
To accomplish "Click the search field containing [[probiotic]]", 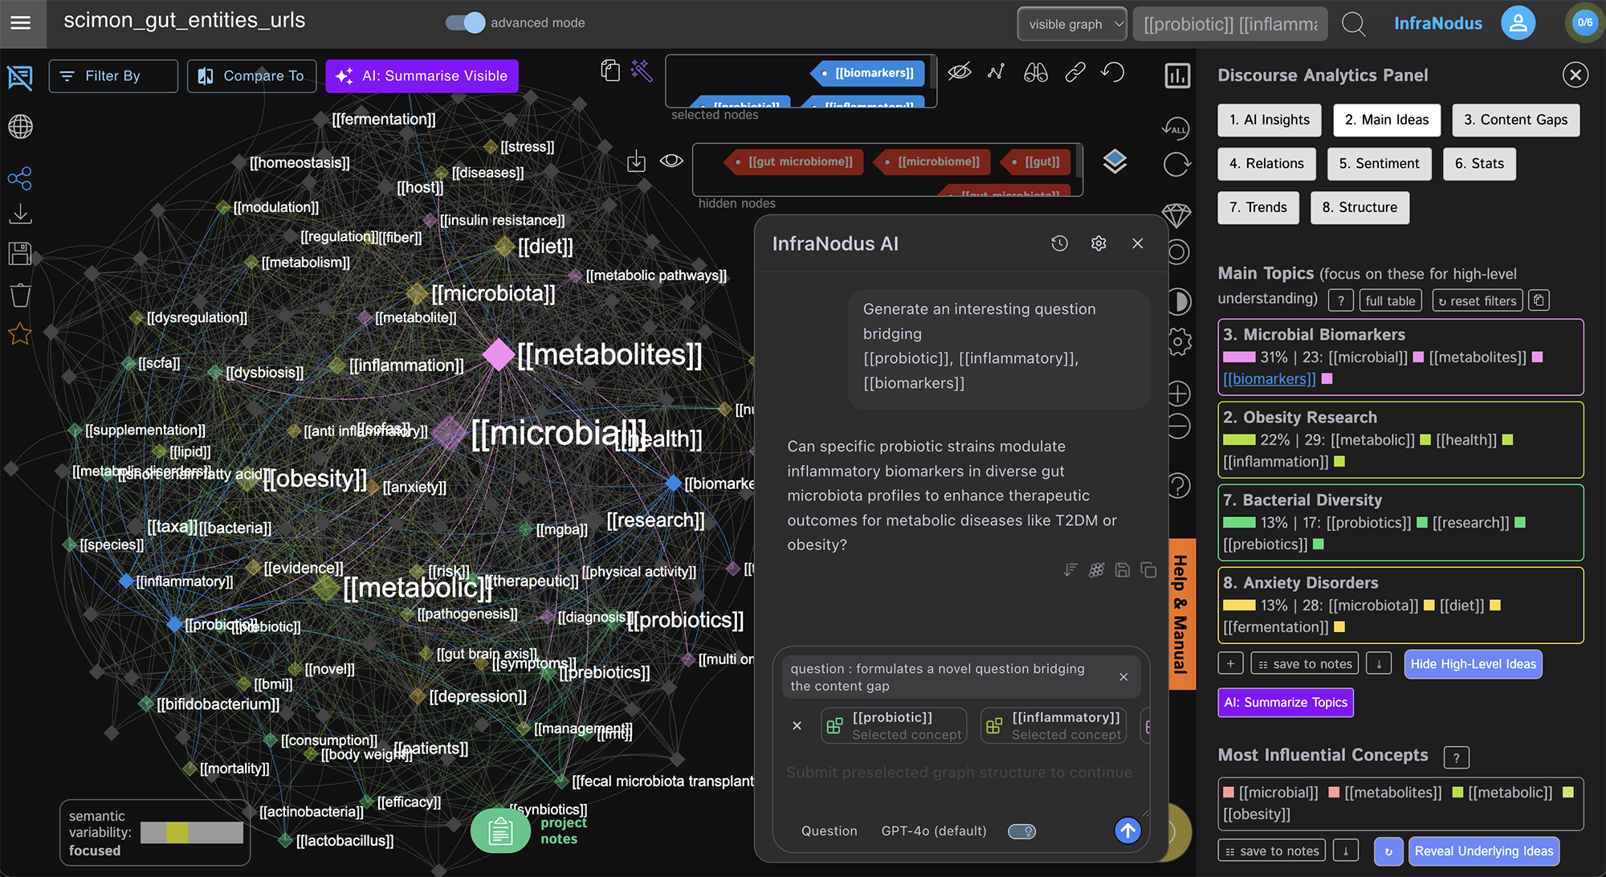I will [1230, 24].
